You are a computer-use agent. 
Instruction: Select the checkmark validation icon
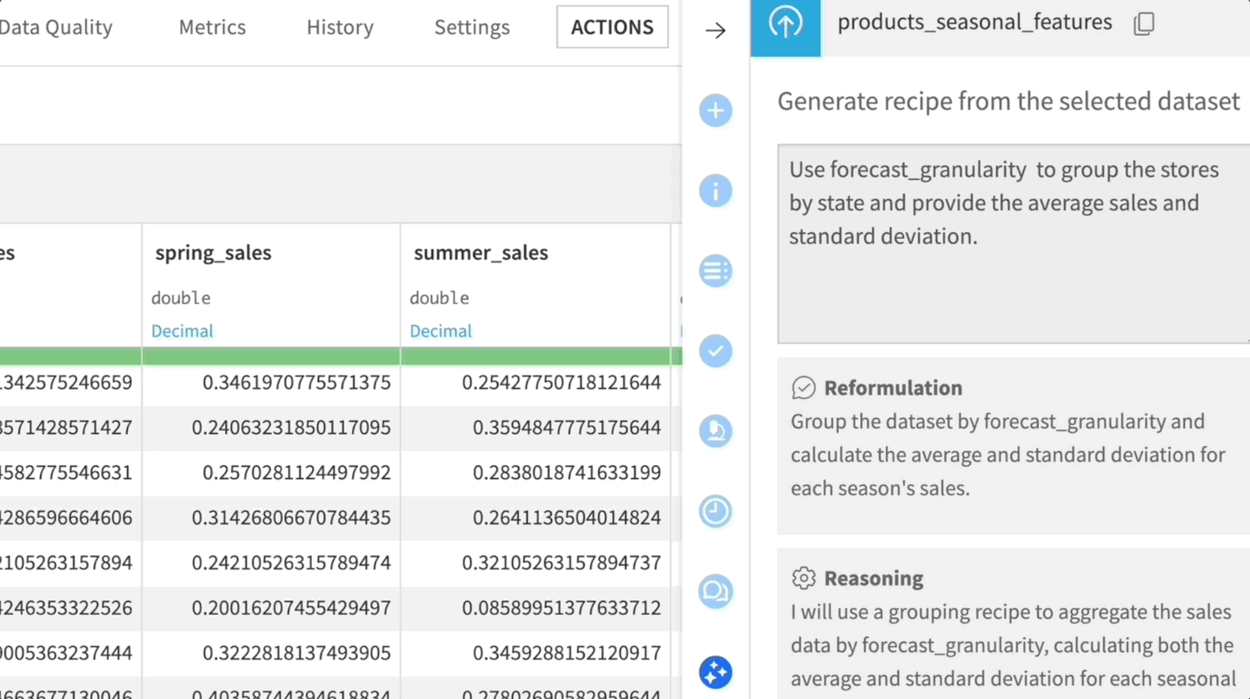715,351
